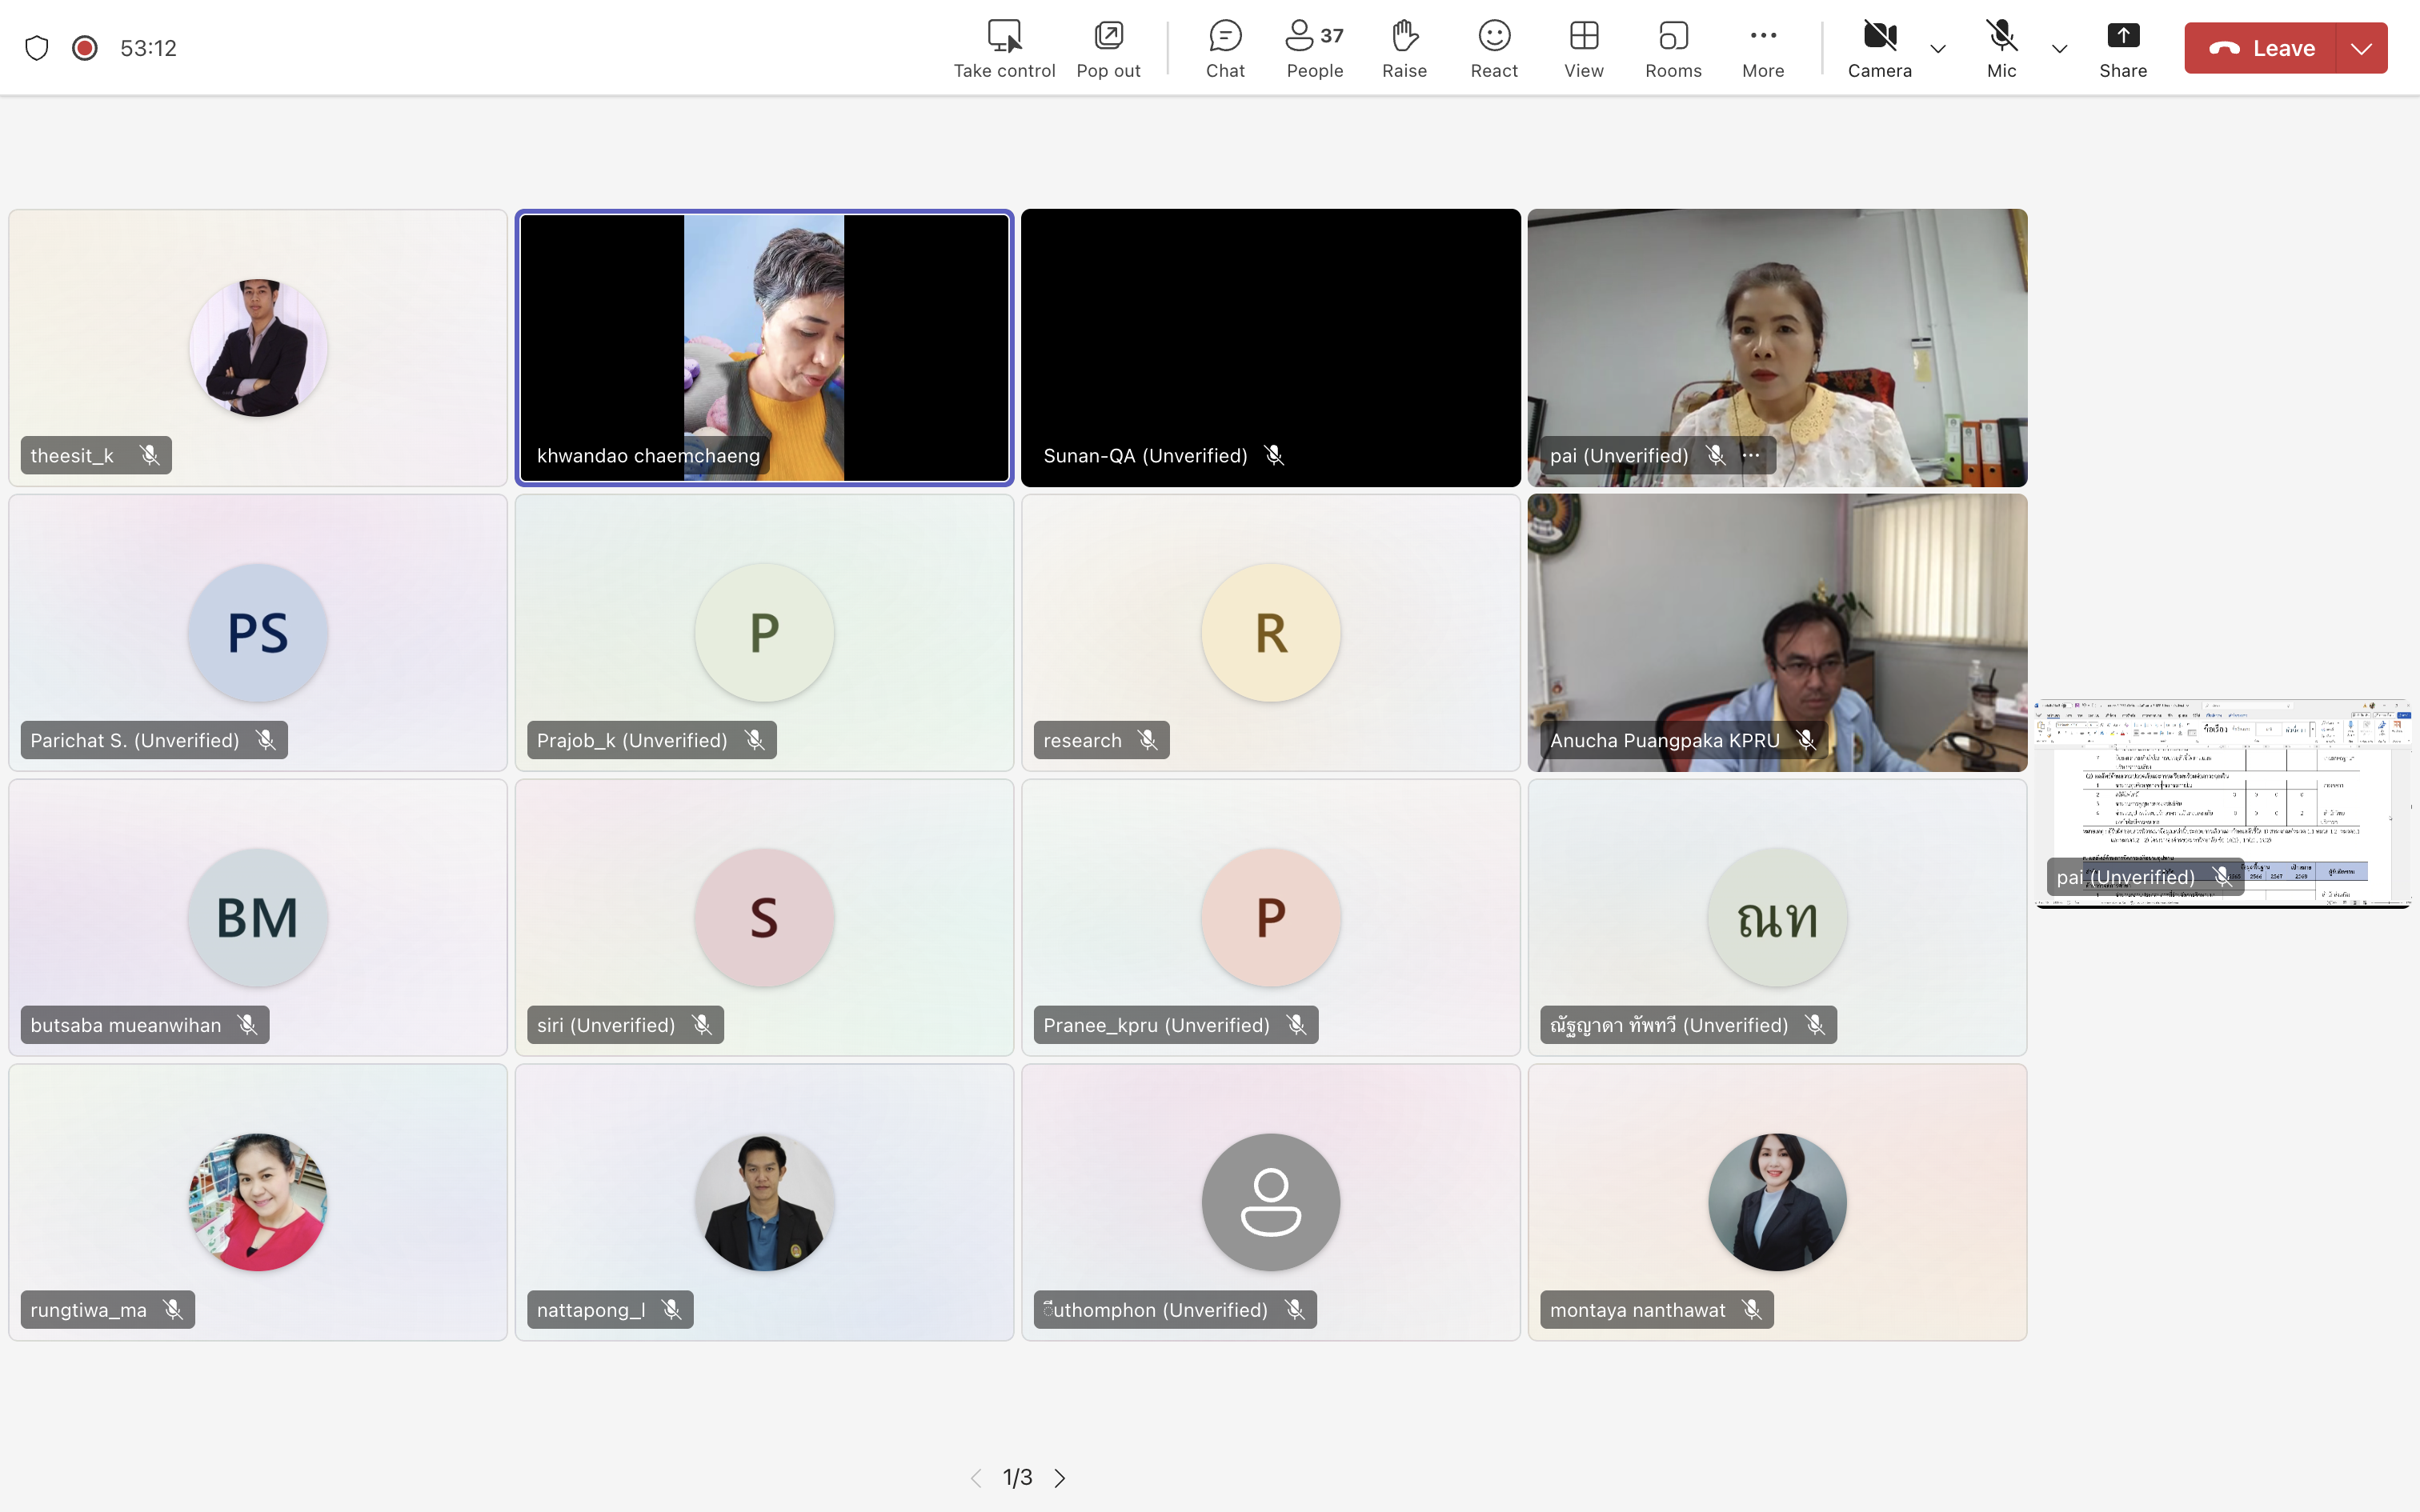Toggle the Camera on
Image resolution: width=2420 pixels, height=1512 pixels.
(x=1879, y=48)
